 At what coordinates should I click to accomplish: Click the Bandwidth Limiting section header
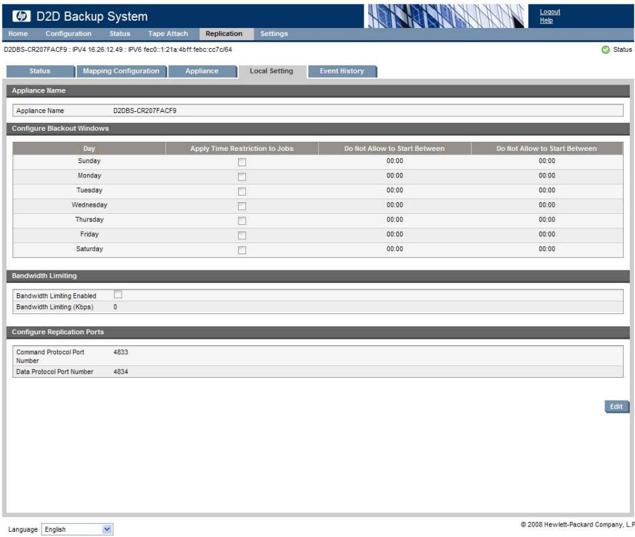pyautogui.click(x=318, y=276)
